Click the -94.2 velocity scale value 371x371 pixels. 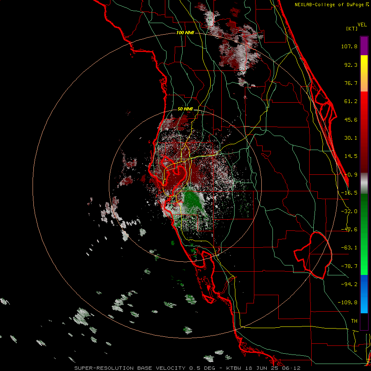coord(349,284)
